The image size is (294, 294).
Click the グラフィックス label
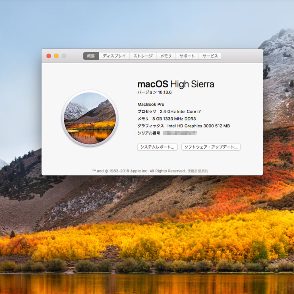(x=151, y=126)
